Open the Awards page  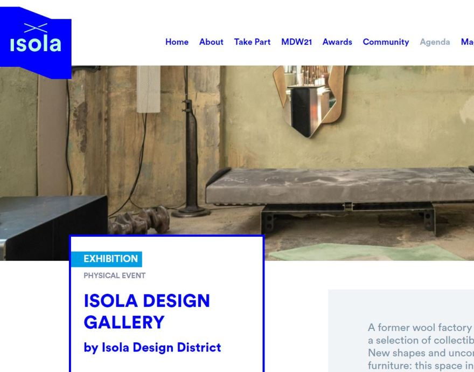coord(337,42)
